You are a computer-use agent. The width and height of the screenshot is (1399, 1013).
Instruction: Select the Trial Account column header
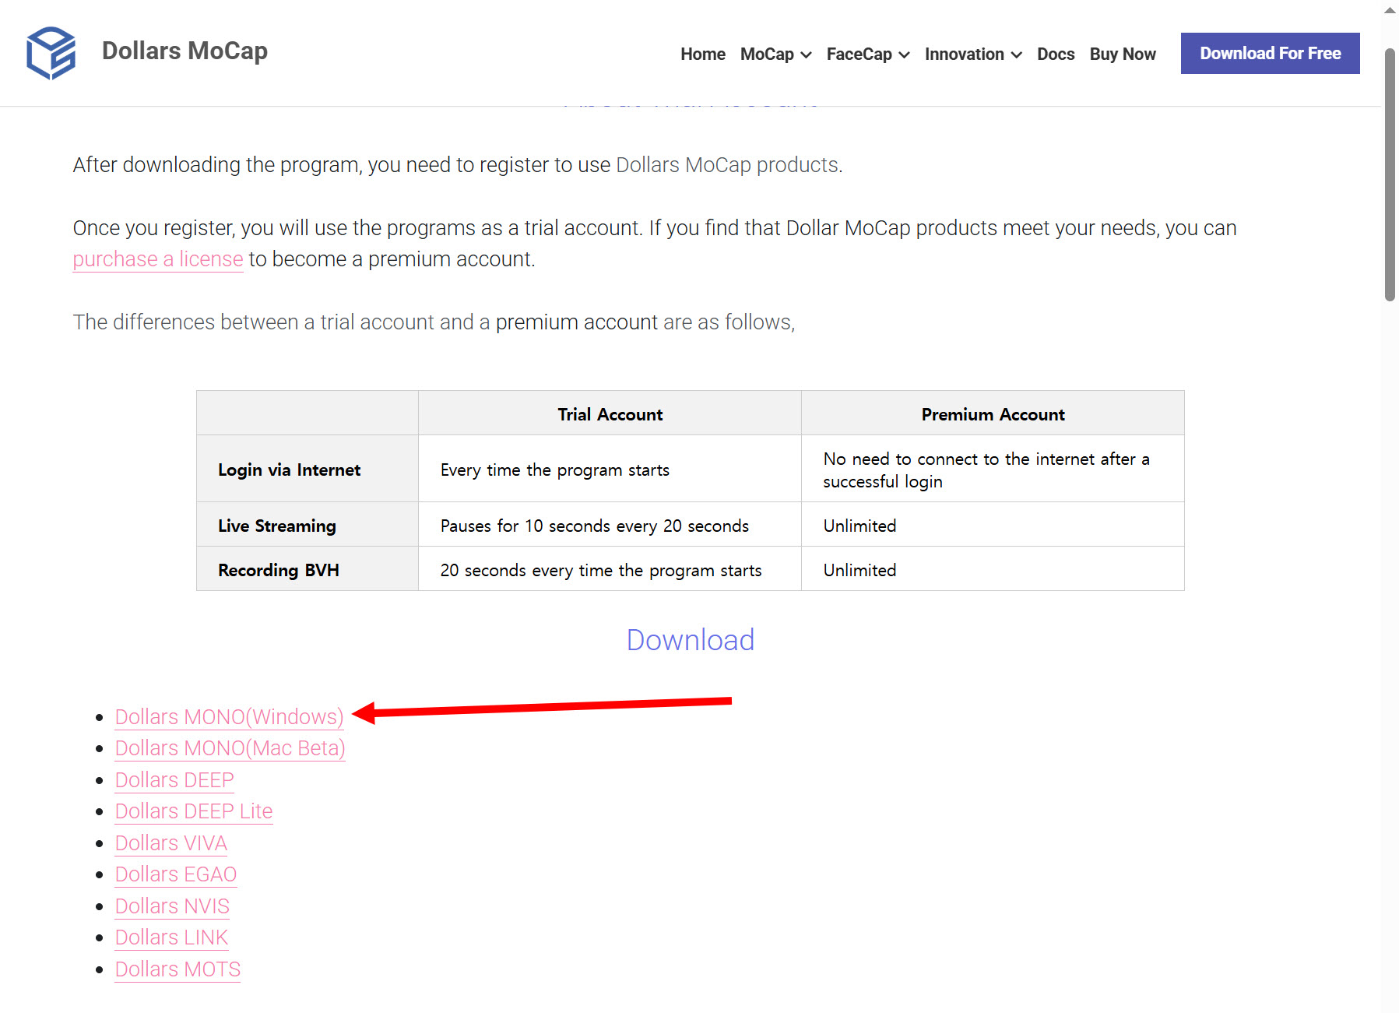pos(610,414)
